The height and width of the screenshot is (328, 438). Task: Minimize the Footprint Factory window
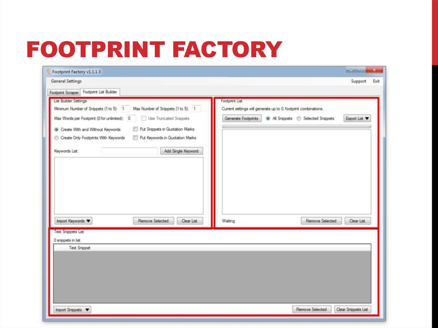pyautogui.click(x=351, y=71)
